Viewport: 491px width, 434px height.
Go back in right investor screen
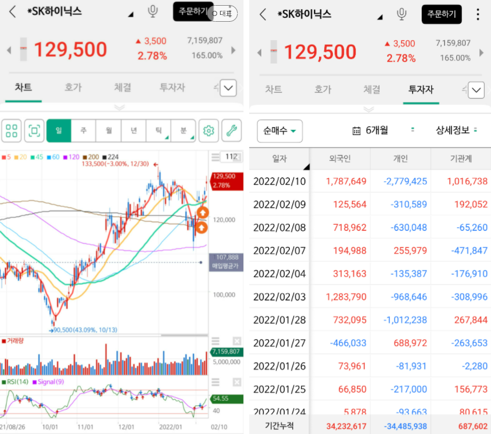tap(263, 14)
